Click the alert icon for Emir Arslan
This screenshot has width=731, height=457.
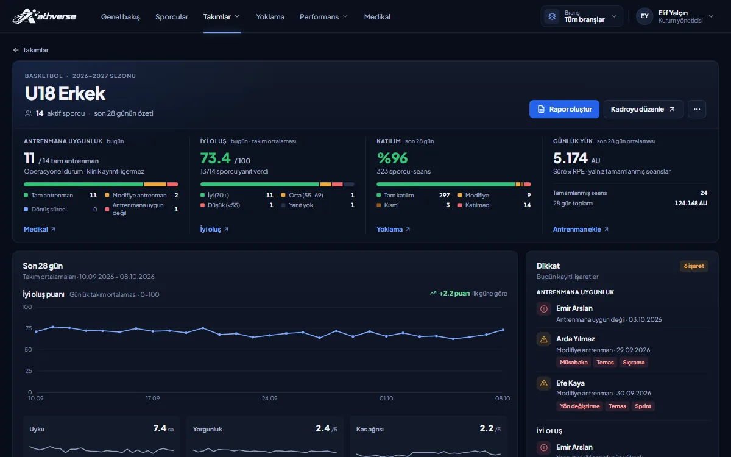coord(543,309)
